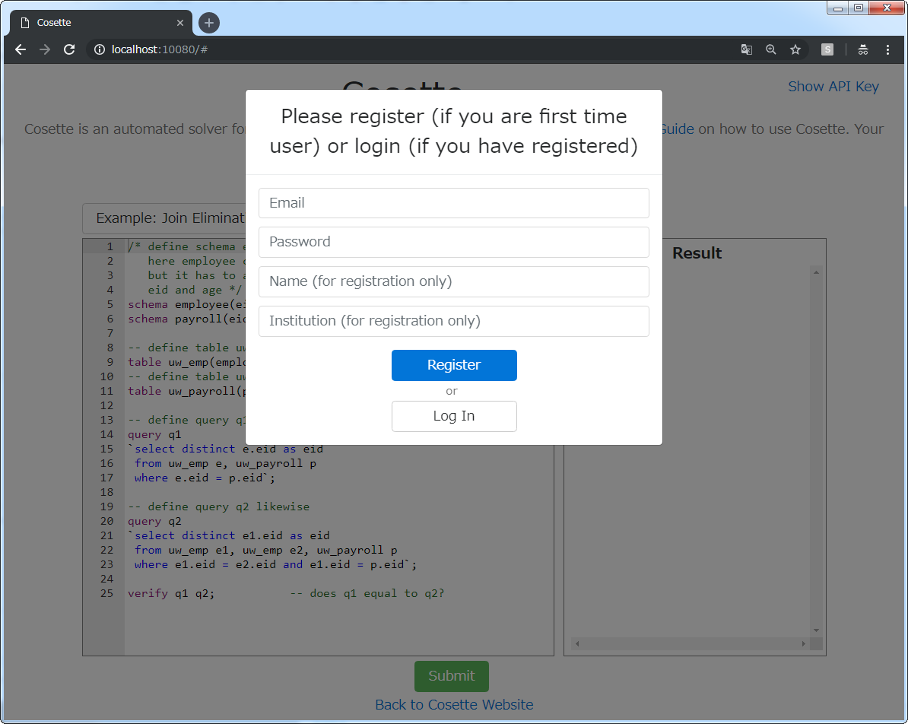Submit the SQL queries for verification
Viewport: 908px width, 724px height.
tap(452, 675)
